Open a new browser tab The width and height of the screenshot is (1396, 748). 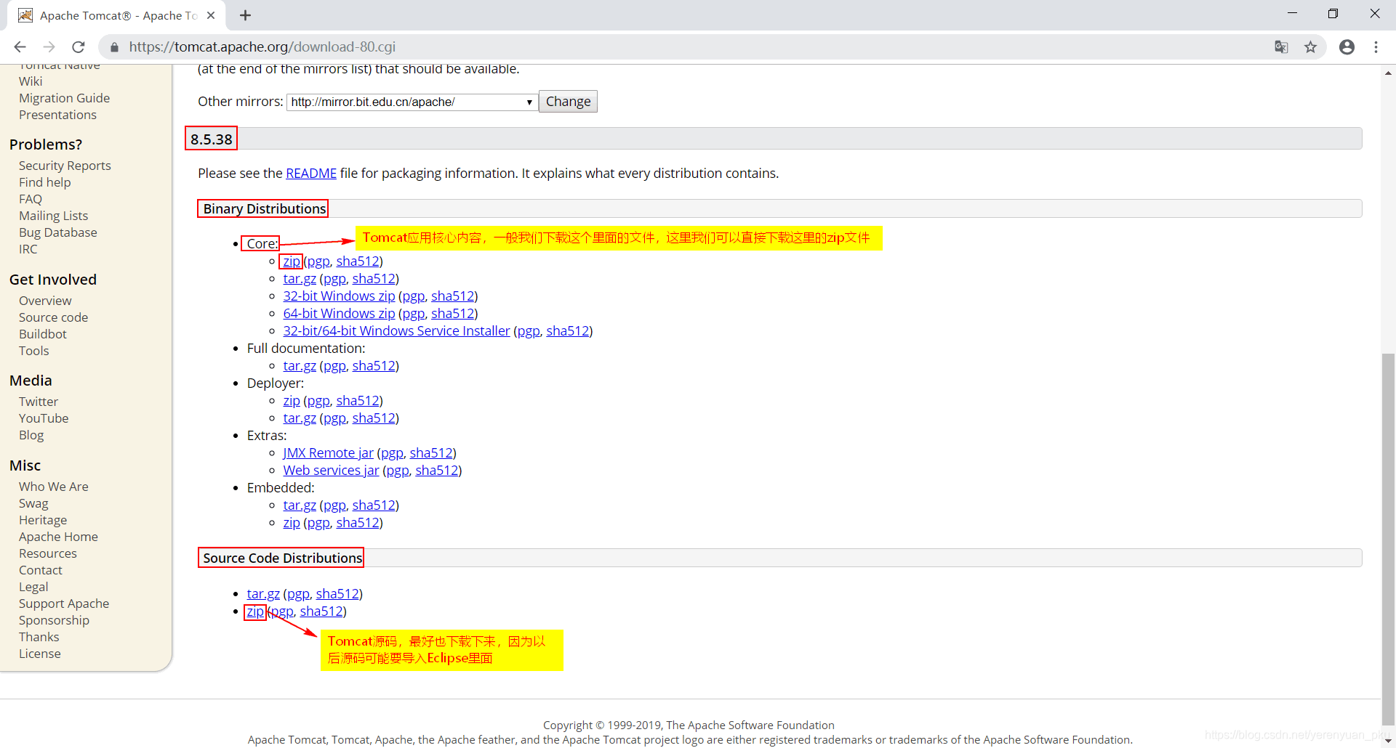coord(246,15)
